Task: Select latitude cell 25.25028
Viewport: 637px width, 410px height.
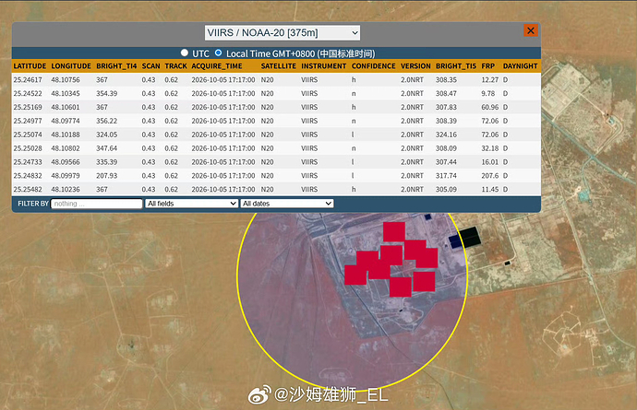Action: click(28, 148)
